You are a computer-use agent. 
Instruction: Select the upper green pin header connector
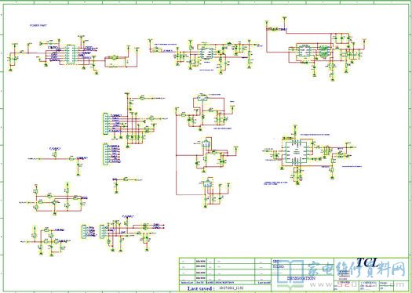click(x=106, y=124)
